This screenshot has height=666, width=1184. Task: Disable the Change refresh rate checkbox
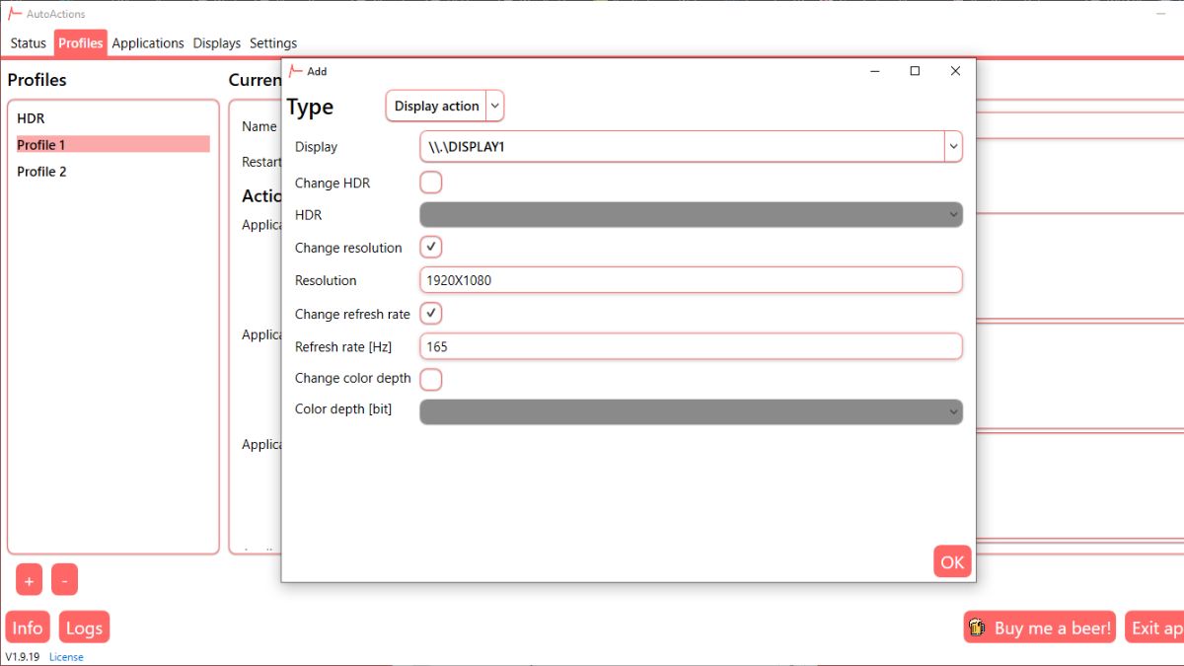click(430, 313)
